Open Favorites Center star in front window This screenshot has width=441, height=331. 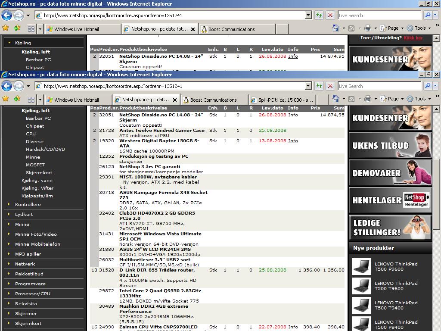tap(5, 99)
